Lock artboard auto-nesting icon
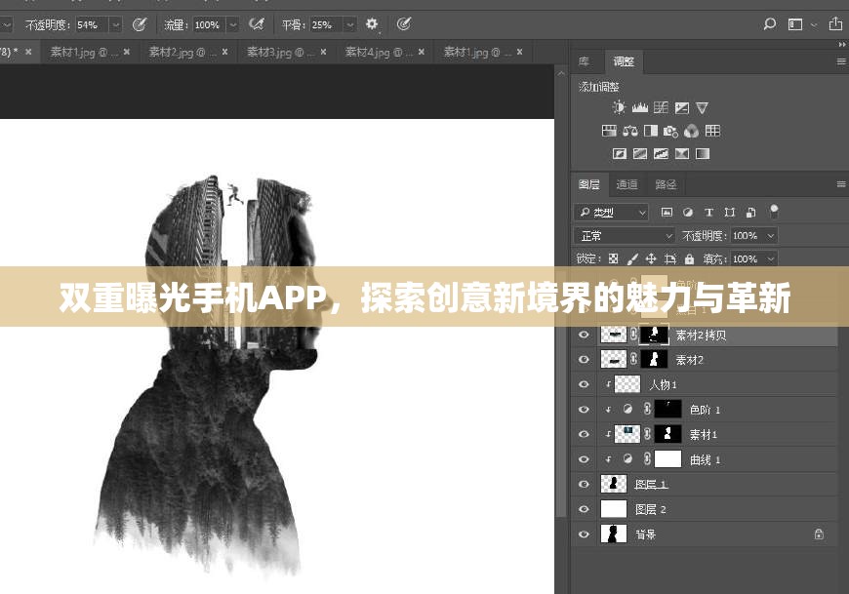 point(670,259)
